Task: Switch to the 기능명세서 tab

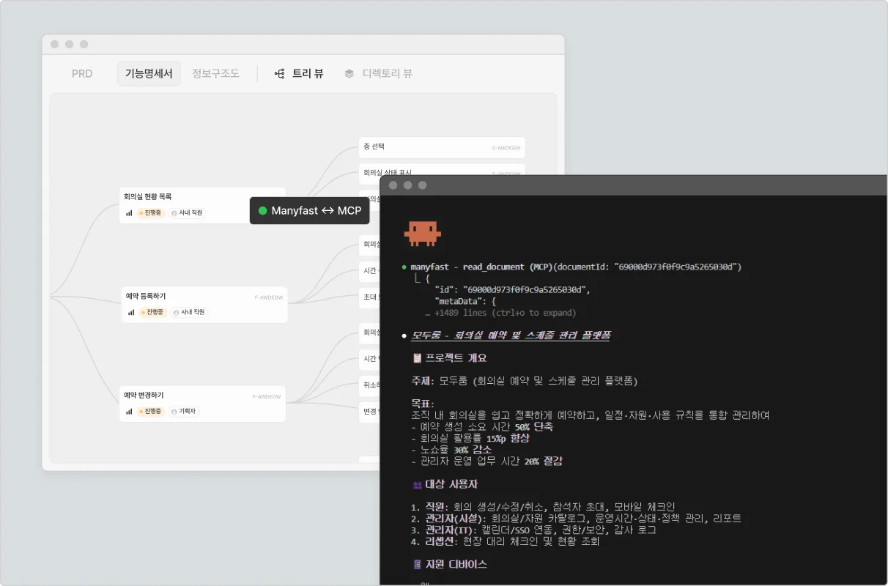Action: (x=149, y=74)
